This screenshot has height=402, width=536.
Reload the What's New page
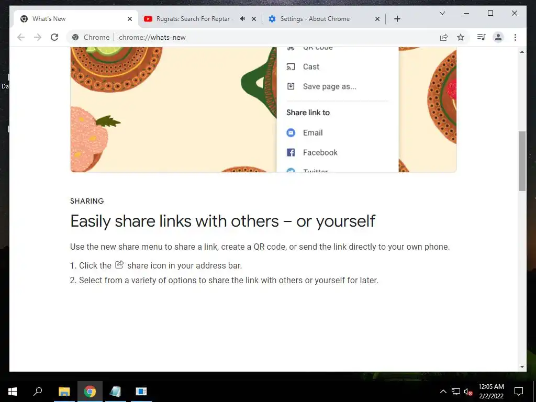[x=54, y=37]
